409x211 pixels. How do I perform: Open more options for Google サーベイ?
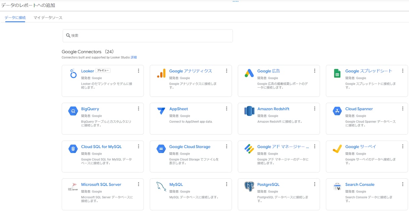pyautogui.click(x=403, y=146)
